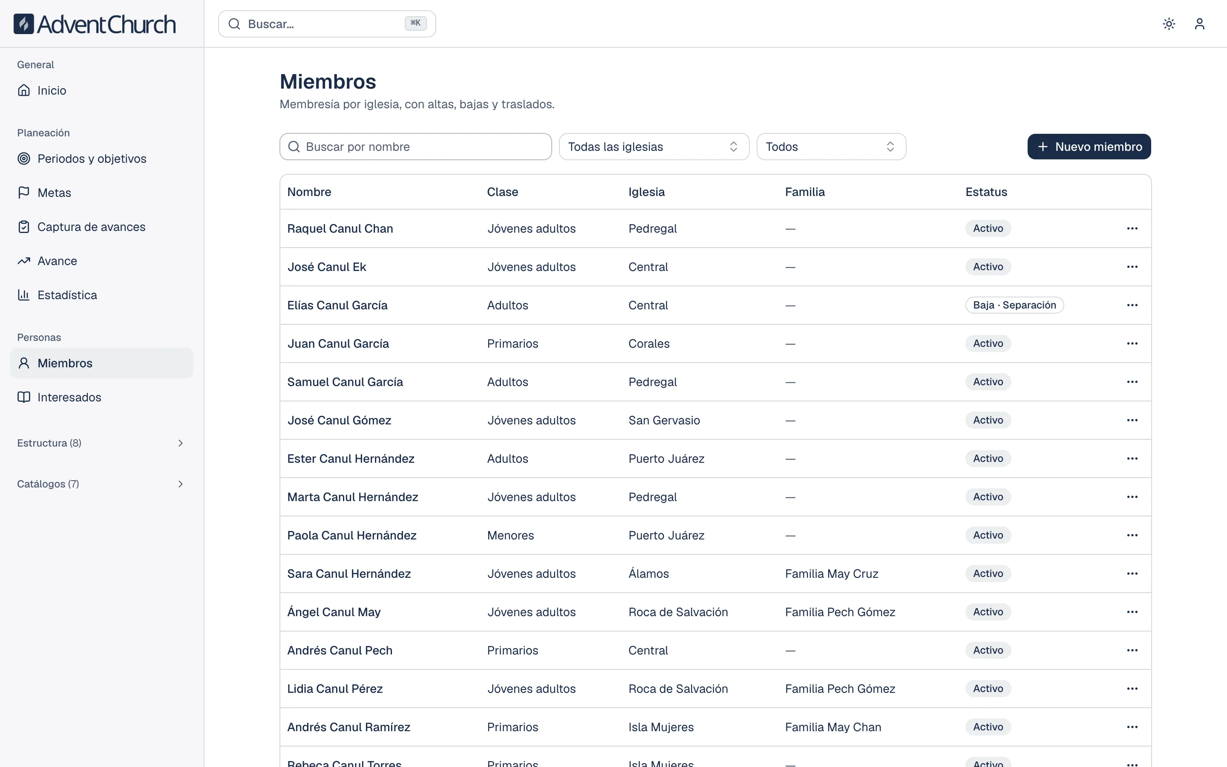The height and width of the screenshot is (767, 1227).
Task: Click the AdventChurch logo icon
Action: coord(24,24)
